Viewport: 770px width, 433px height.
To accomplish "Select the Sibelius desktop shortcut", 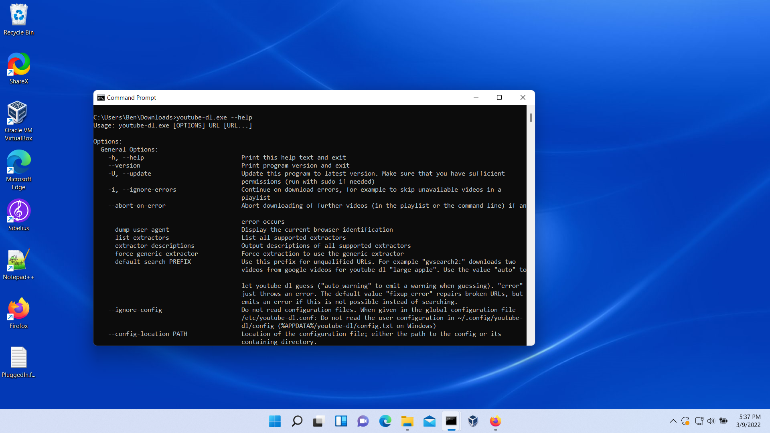I will (x=18, y=215).
